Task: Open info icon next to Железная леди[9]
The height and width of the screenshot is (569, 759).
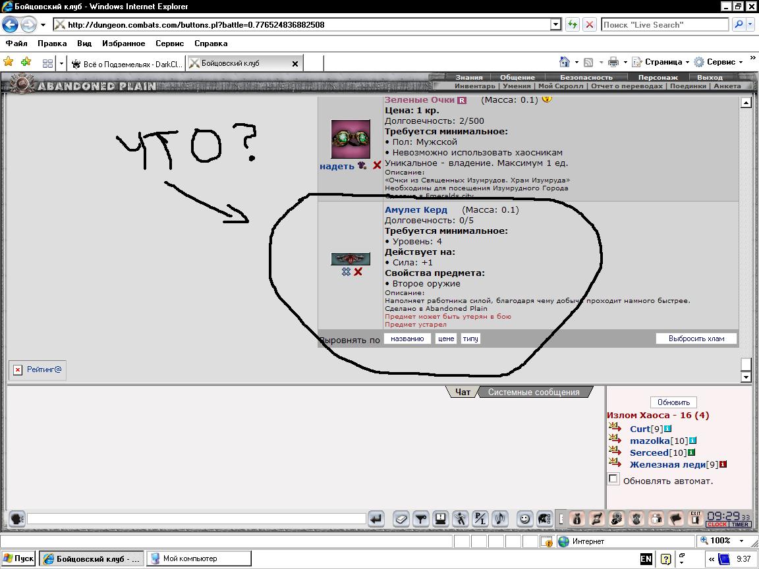Action: pos(723,464)
